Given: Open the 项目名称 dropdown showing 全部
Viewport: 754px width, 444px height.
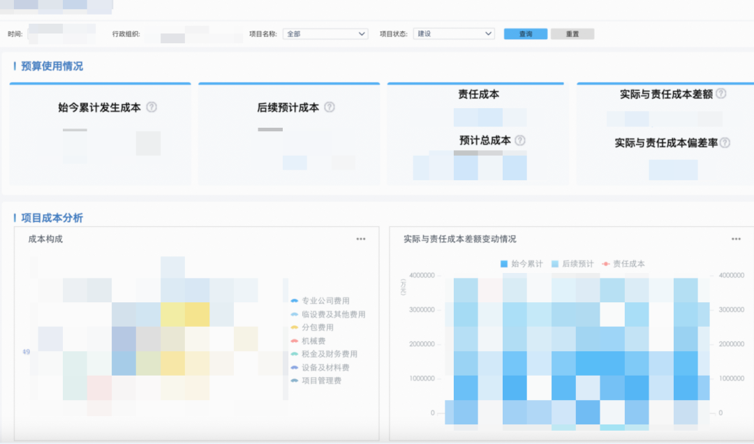Looking at the screenshot, I should pos(325,34).
